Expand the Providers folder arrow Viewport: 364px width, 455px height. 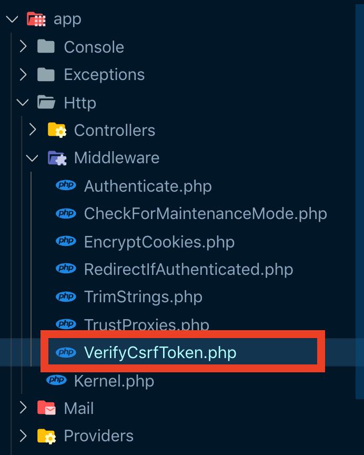[23, 436]
